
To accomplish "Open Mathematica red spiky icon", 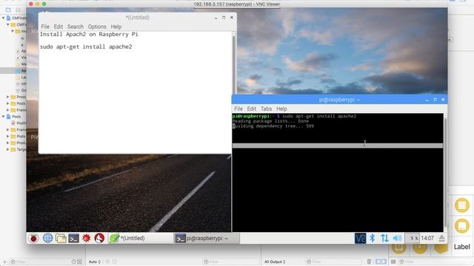I will [x=87, y=238].
